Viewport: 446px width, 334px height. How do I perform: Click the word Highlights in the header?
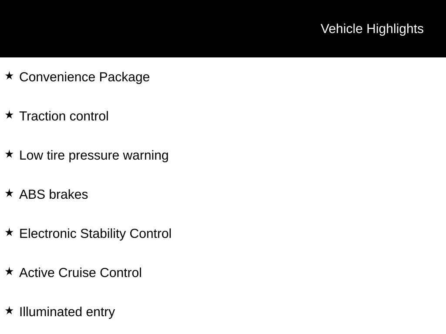point(395,29)
